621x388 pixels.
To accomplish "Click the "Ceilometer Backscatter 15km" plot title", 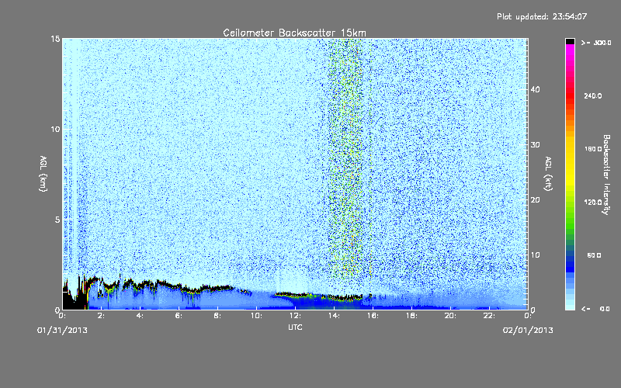I will [x=294, y=33].
